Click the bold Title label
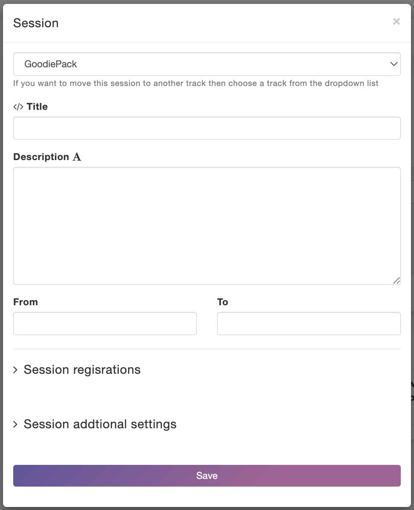 tap(37, 107)
